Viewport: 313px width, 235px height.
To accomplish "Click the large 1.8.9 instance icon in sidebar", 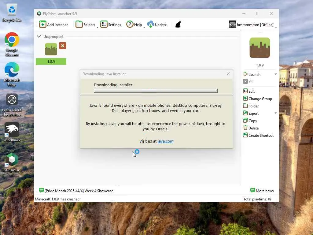I will [260, 48].
